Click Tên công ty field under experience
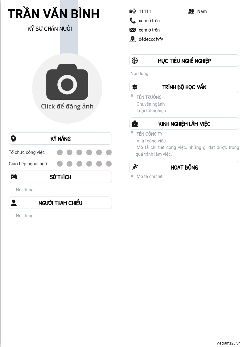 pyautogui.click(x=150, y=134)
